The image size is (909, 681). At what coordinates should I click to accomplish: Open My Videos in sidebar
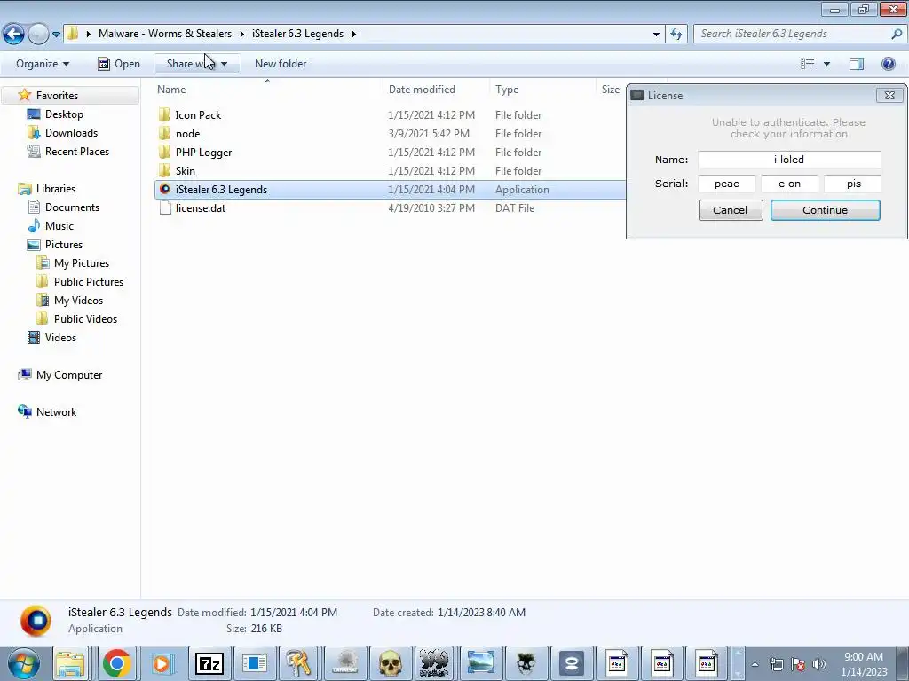(x=78, y=300)
